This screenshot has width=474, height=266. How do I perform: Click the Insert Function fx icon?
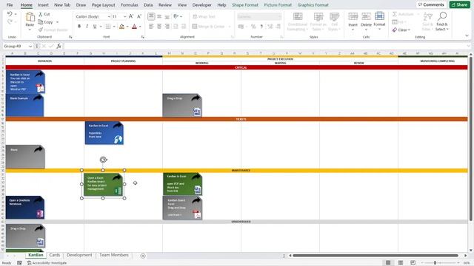pyautogui.click(x=59, y=46)
